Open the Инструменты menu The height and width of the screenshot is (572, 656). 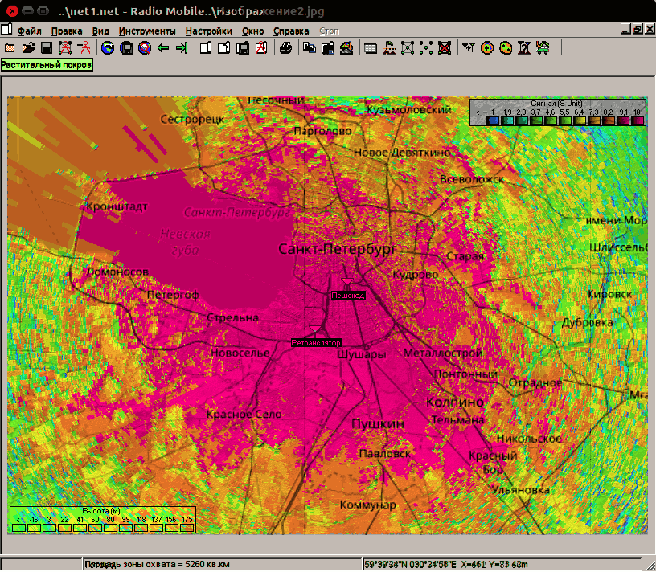pos(146,31)
